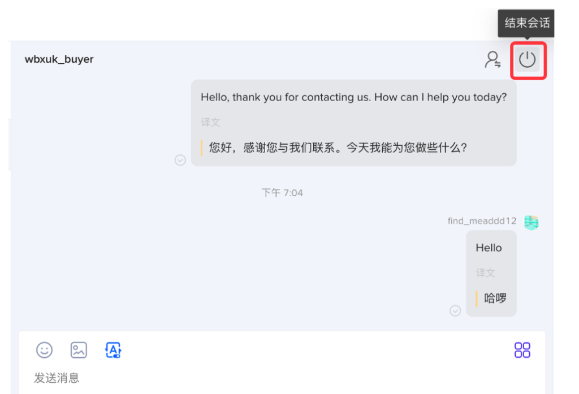Viewport: 579px width, 394px height.
Task: Click the transfer conversation person icon
Action: [x=492, y=59]
